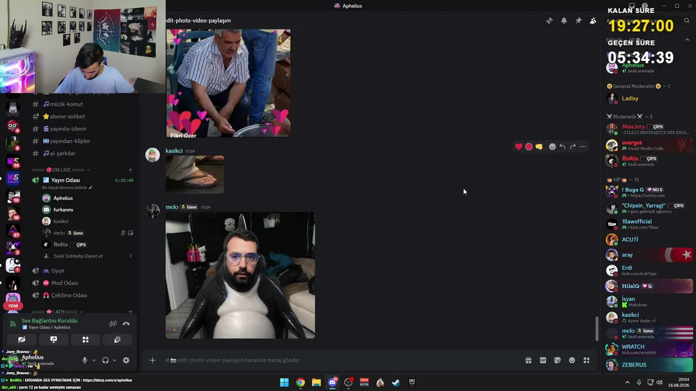Open overyet's profile in member list
Image resolution: width=696 pixels, height=391 pixels.
[649, 145]
